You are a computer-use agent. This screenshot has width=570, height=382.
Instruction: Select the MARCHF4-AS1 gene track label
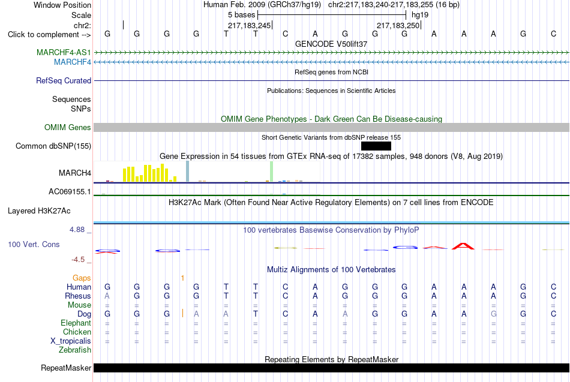coord(64,52)
